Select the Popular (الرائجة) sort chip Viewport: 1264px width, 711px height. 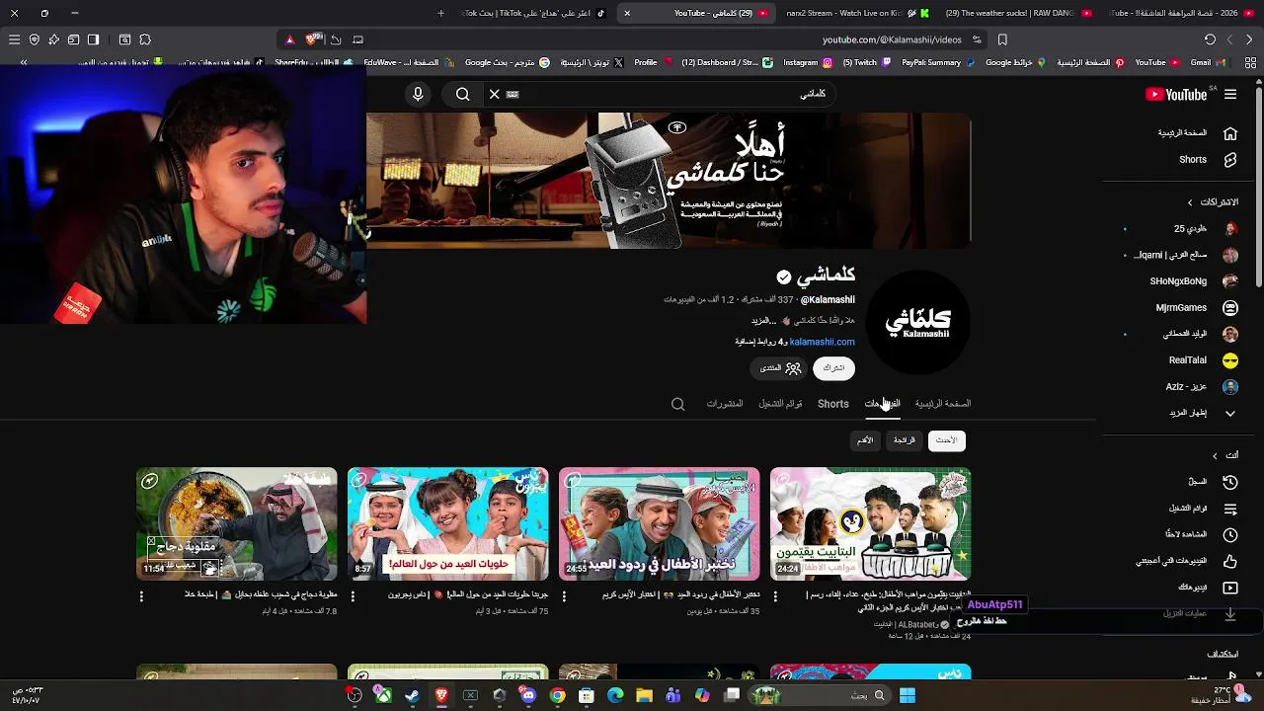(905, 440)
